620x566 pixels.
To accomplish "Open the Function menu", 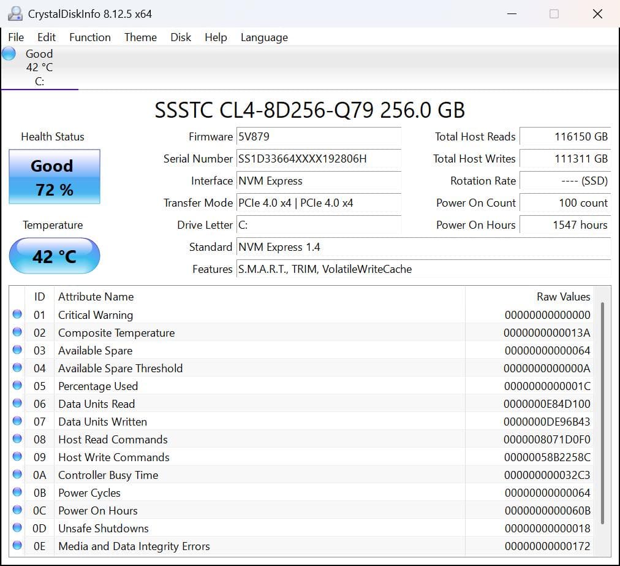I will tap(89, 37).
